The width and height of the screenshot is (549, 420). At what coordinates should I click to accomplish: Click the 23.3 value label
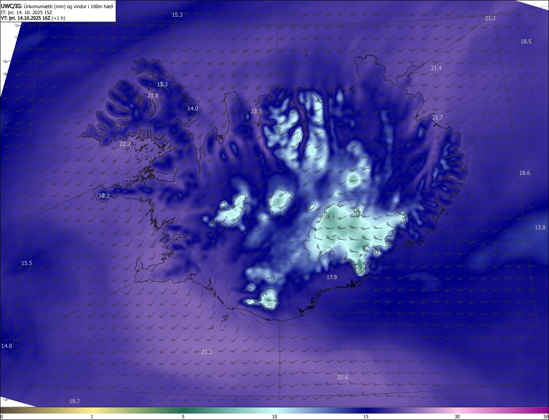tap(207, 352)
